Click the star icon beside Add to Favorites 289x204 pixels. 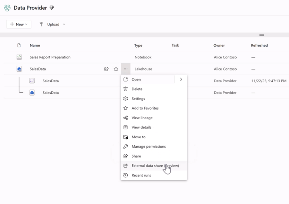pyautogui.click(x=126, y=108)
